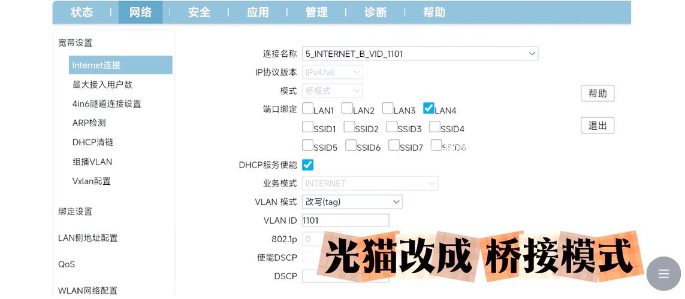Tick the LAN2 port binding checkbox

tap(347, 108)
